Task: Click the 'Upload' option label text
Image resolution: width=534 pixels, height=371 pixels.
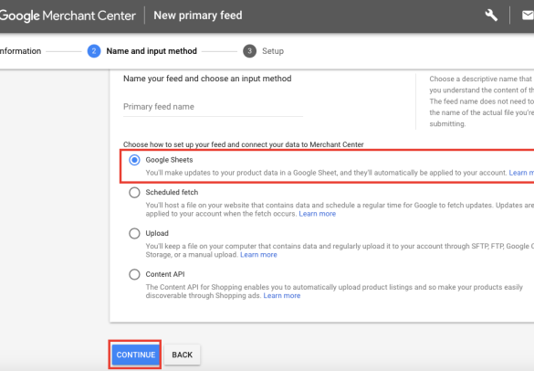Action: [157, 233]
